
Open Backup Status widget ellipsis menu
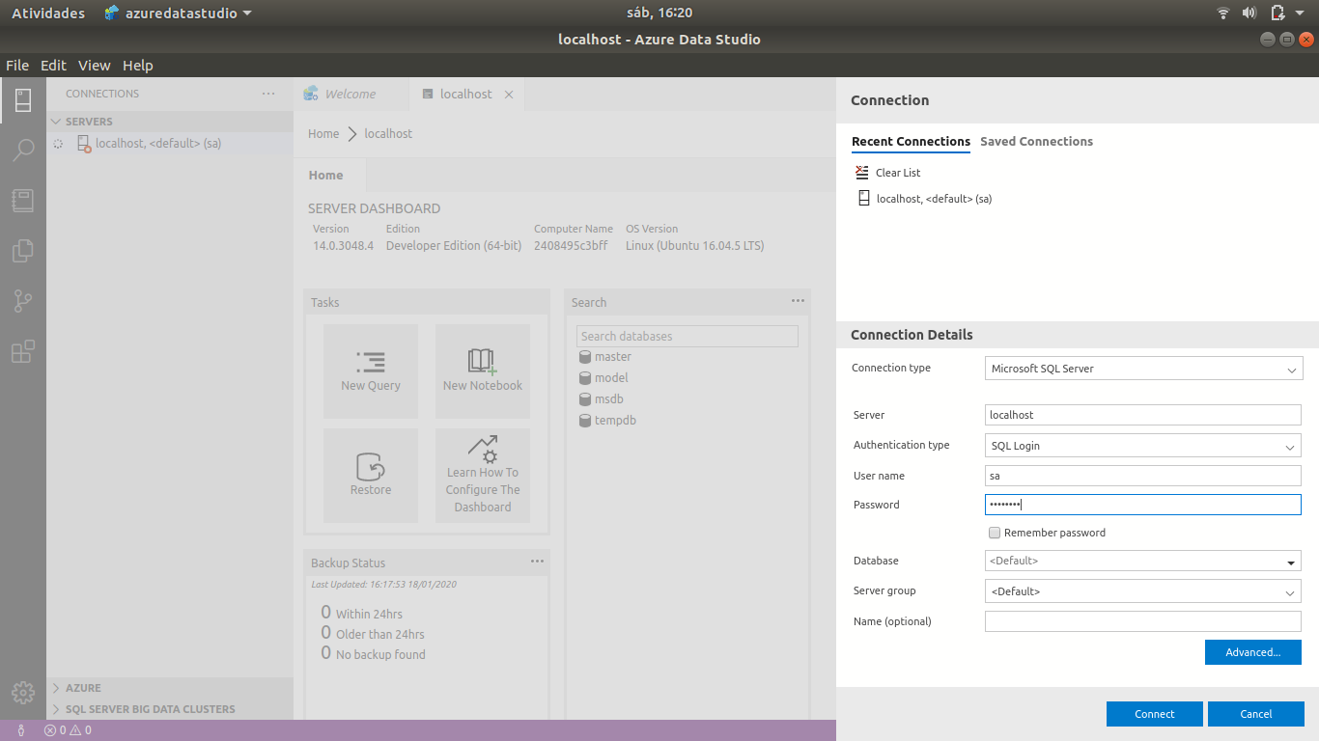[537, 562]
